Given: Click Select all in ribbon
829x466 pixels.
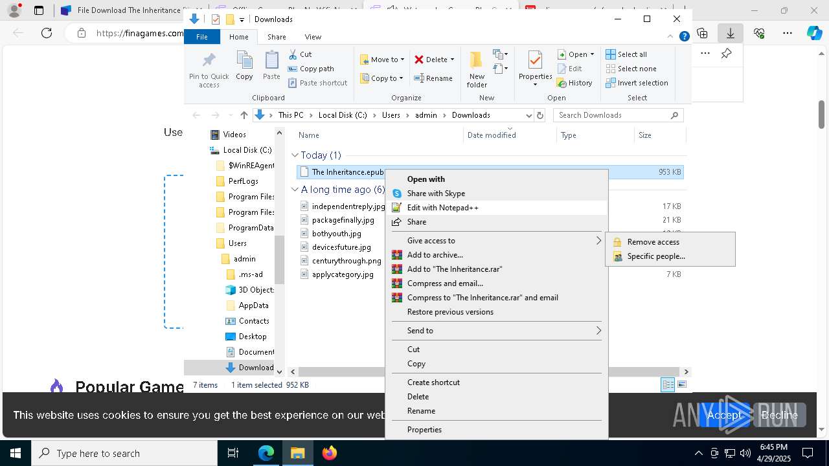Looking at the screenshot, I should pos(626,54).
